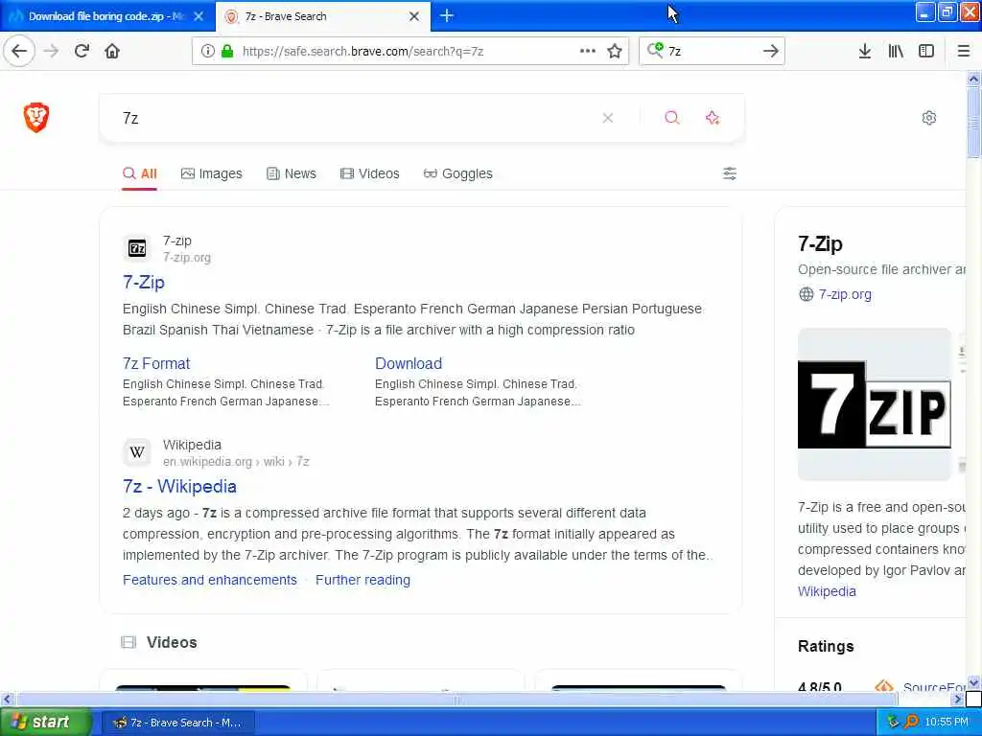Open the Goggles tab
982x736 pixels.
pos(457,173)
